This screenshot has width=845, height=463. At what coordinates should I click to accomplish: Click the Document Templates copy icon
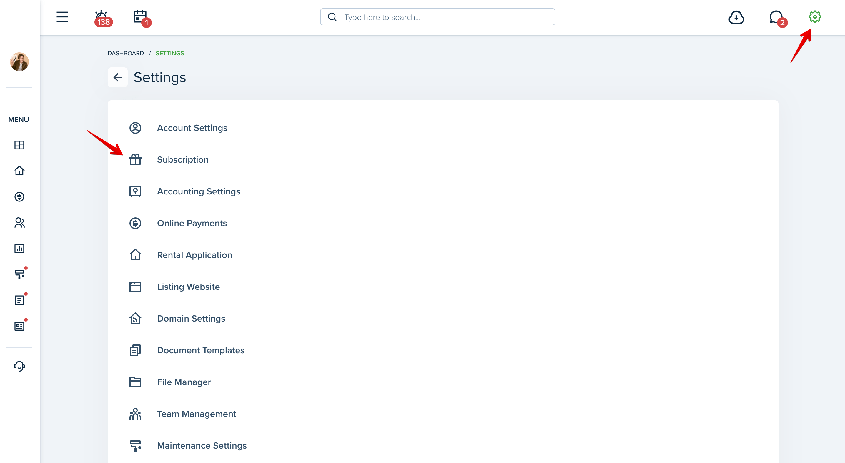point(135,350)
